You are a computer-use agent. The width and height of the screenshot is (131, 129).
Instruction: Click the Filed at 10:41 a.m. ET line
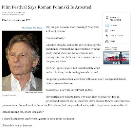click(16, 20)
